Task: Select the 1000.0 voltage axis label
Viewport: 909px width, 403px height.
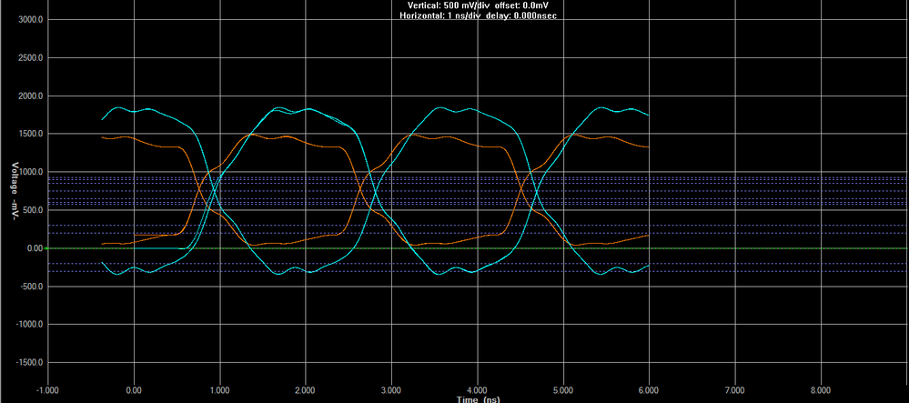Action: pyautogui.click(x=32, y=172)
